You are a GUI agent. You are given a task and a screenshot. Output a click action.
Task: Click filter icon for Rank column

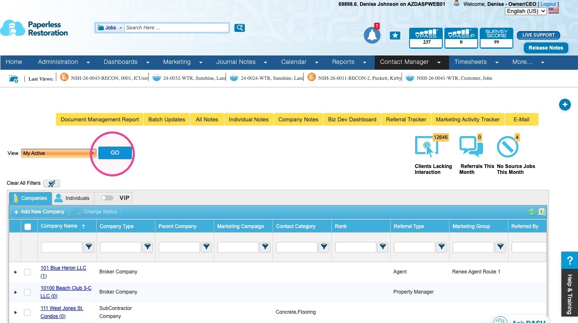(x=383, y=247)
